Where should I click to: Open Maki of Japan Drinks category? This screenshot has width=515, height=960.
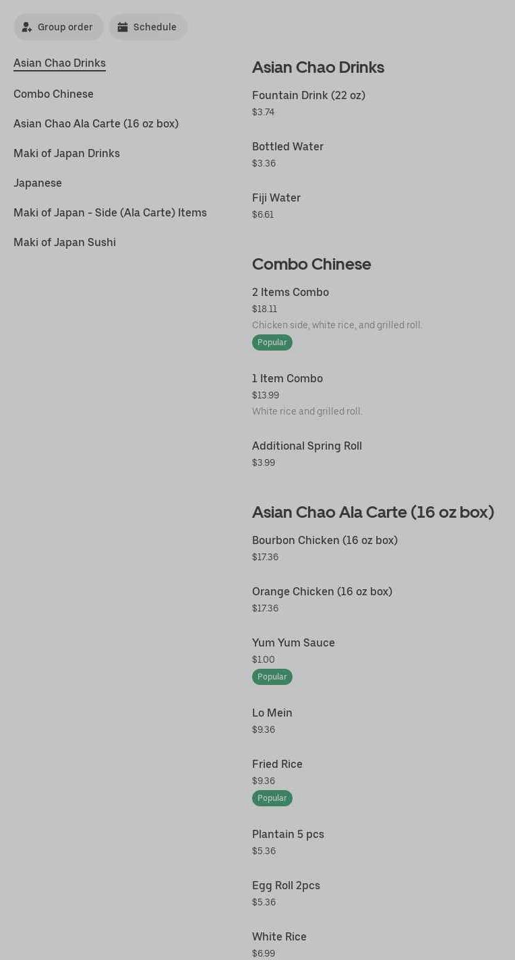[x=67, y=154]
